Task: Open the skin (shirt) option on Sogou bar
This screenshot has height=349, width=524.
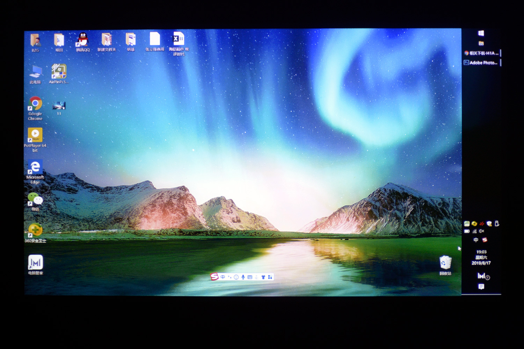Action: 263,277
